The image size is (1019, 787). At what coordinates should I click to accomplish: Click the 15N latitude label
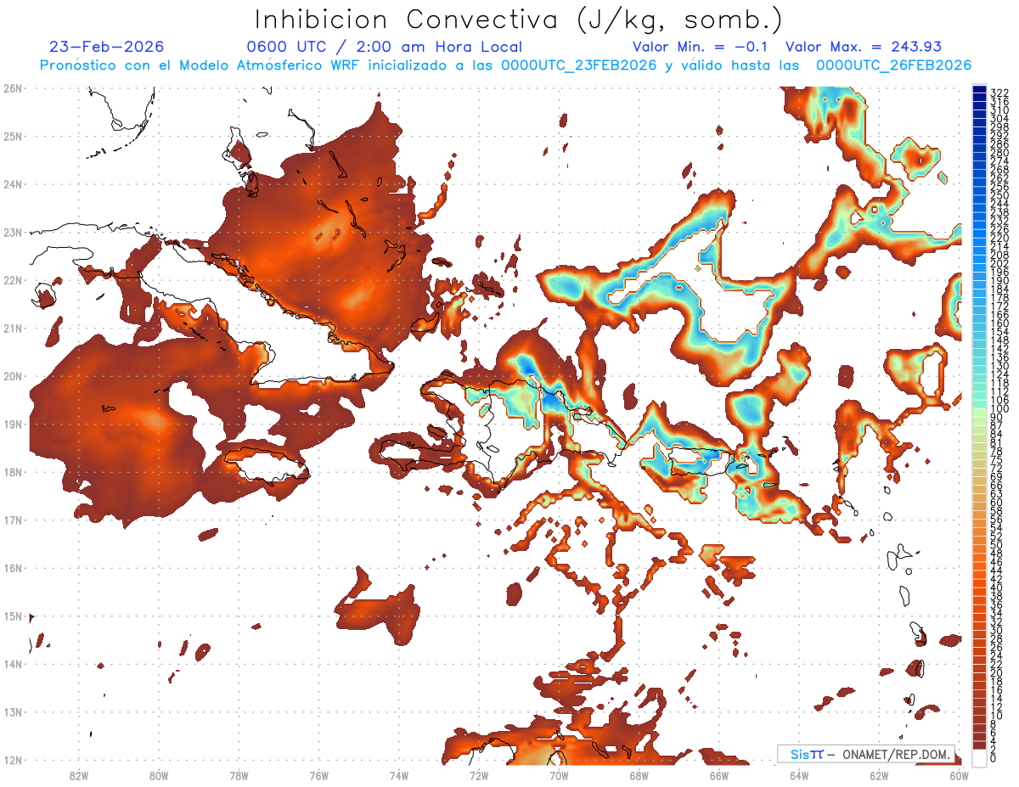(13, 616)
